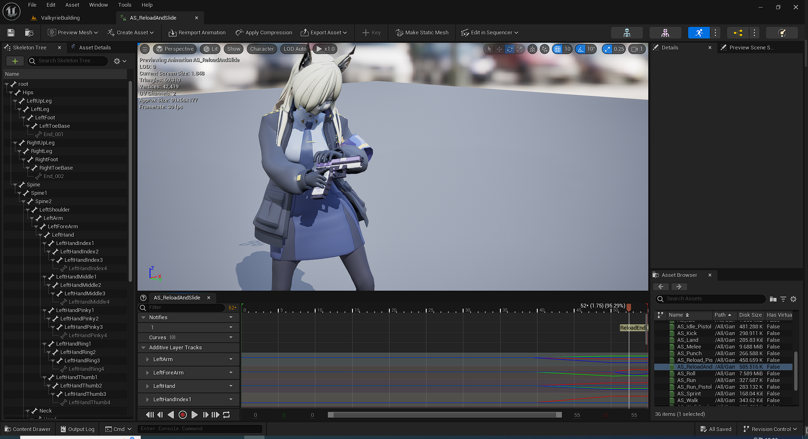Image resolution: width=808 pixels, height=439 pixels.
Task: Click the ReloadEnd notify marker
Action: [632, 328]
